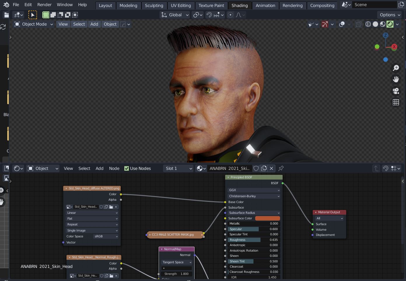Toggle node editor snapping icon
Image resolution: width=406 pixels, height=281 pixels.
pos(386,168)
